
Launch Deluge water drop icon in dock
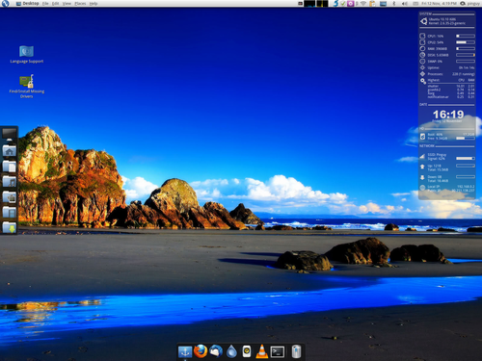[x=231, y=351]
